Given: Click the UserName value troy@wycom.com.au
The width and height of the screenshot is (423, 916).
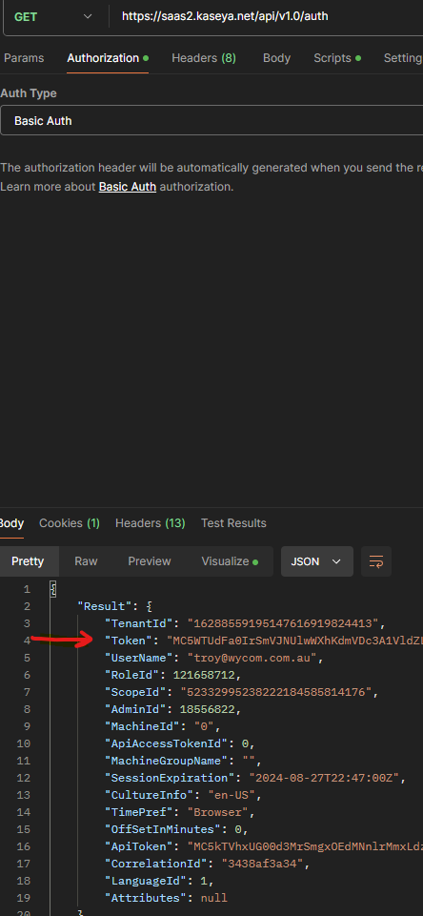Looking at the screenshot, I should [x=252, y=658].
